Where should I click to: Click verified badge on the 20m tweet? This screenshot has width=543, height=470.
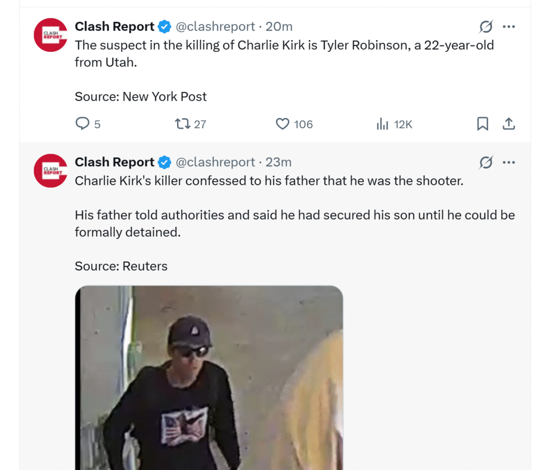tap(165, 26)
